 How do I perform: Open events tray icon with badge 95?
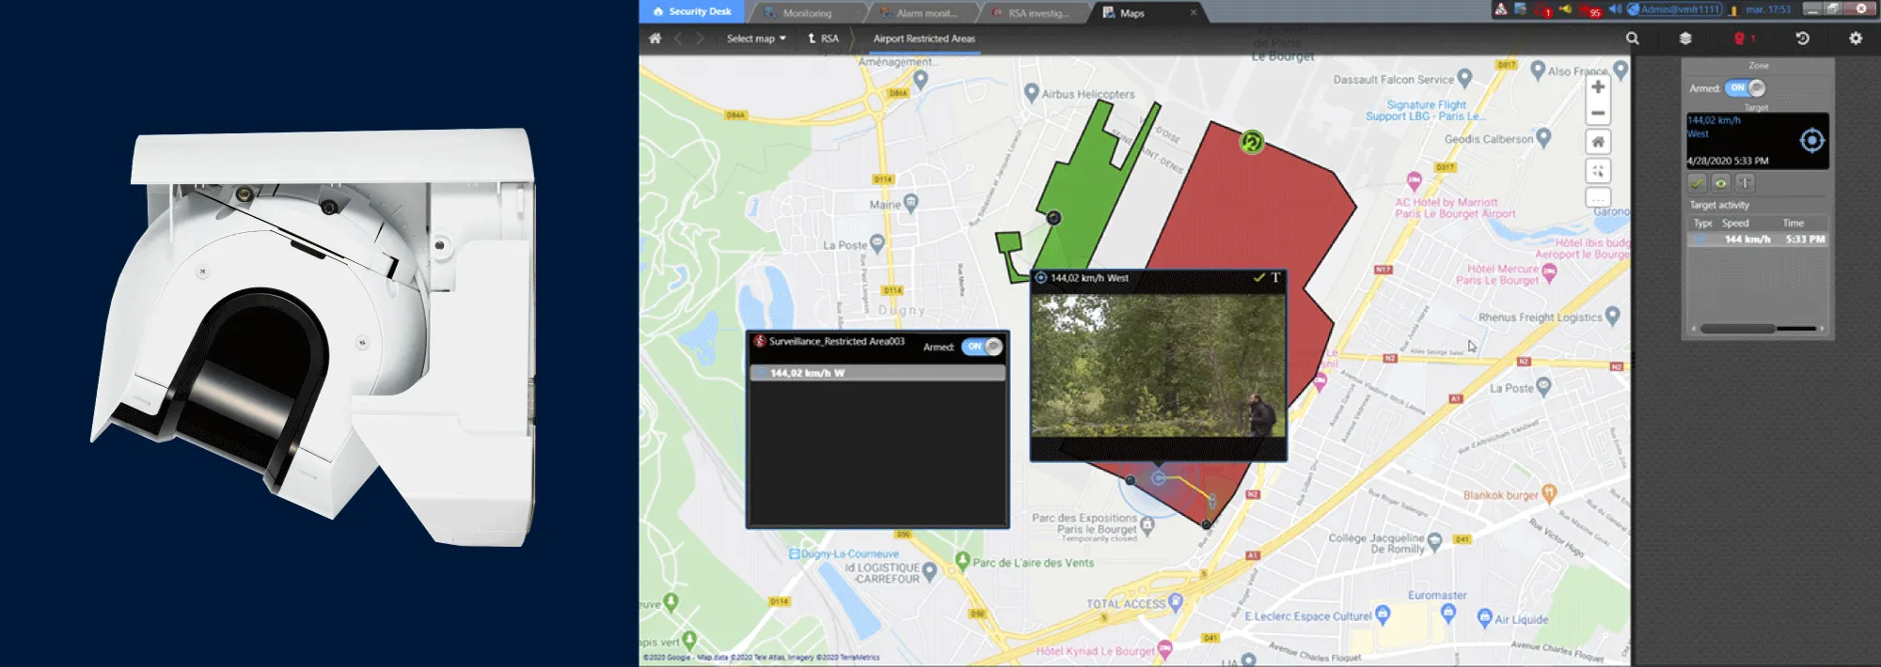pos(1590,10)
